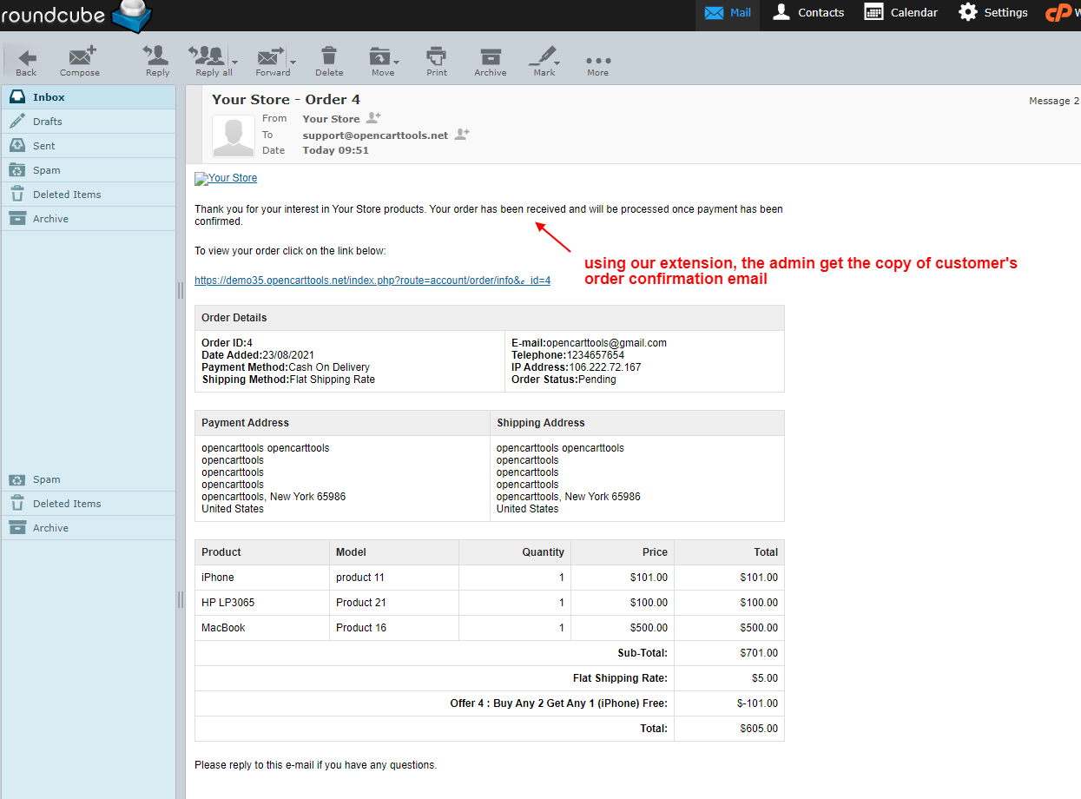Open the cPanel webmail icon
1081x799 pixels.
click(1060, 13)
